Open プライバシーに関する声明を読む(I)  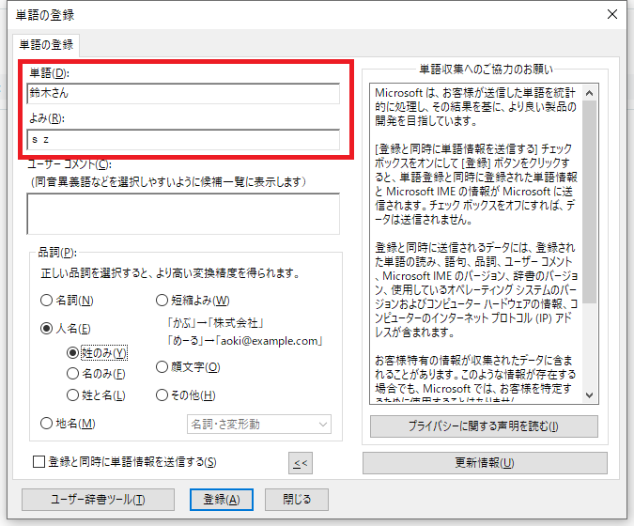pyautogui.click(x=484, y=426)
